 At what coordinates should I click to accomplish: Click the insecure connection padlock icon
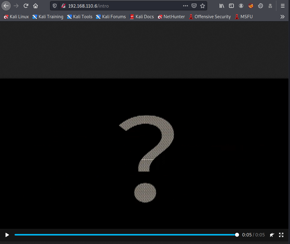tap(63, 6)
